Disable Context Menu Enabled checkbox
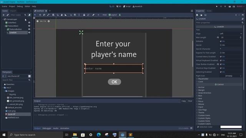 coord(221,56)
